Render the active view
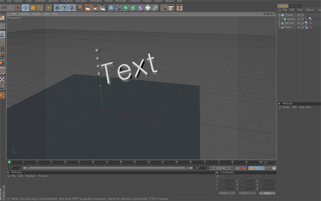The height and width of the screenshot is (201, 321). 88,8
